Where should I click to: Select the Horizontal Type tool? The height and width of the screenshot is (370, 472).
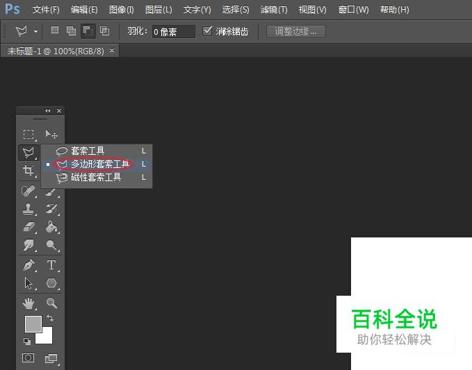51,265
